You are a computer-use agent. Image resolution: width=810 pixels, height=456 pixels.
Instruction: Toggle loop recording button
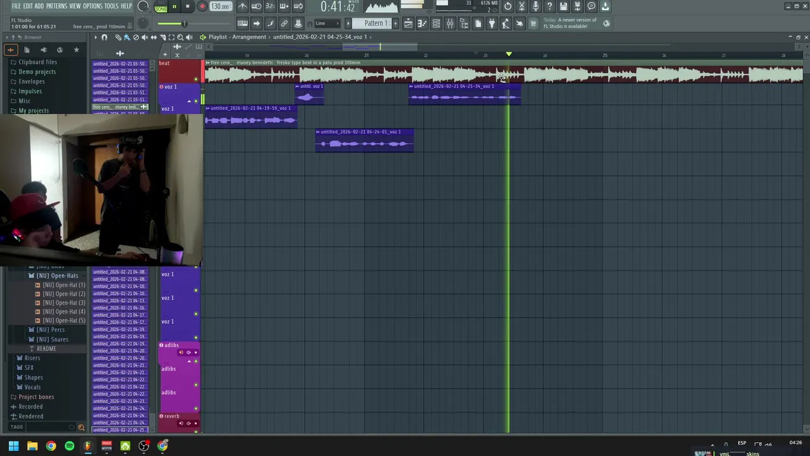coord(298,6)
